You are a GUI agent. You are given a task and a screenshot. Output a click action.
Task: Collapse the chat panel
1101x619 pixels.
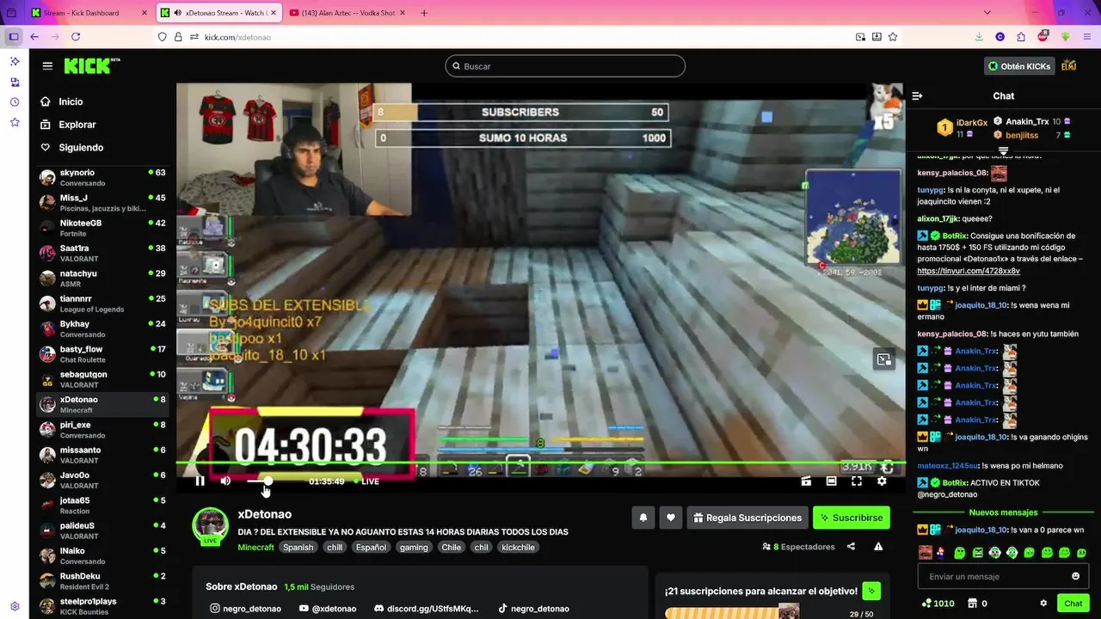pyautogui.click(x=917, y=95)
